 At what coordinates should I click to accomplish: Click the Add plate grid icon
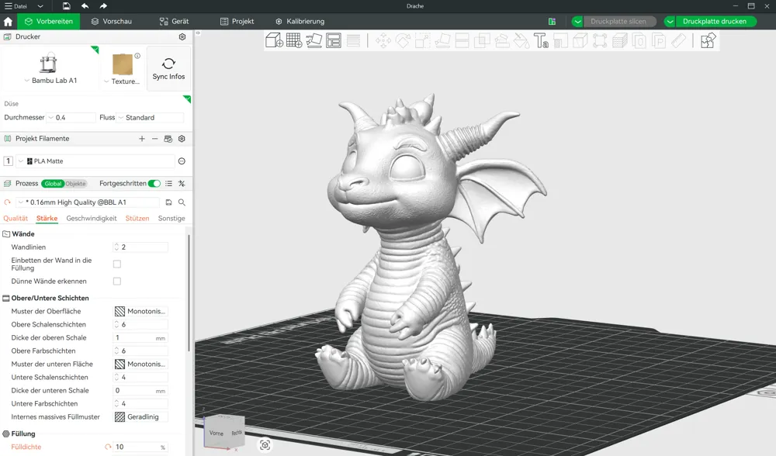pyautogui.click(x=294, y=40)
